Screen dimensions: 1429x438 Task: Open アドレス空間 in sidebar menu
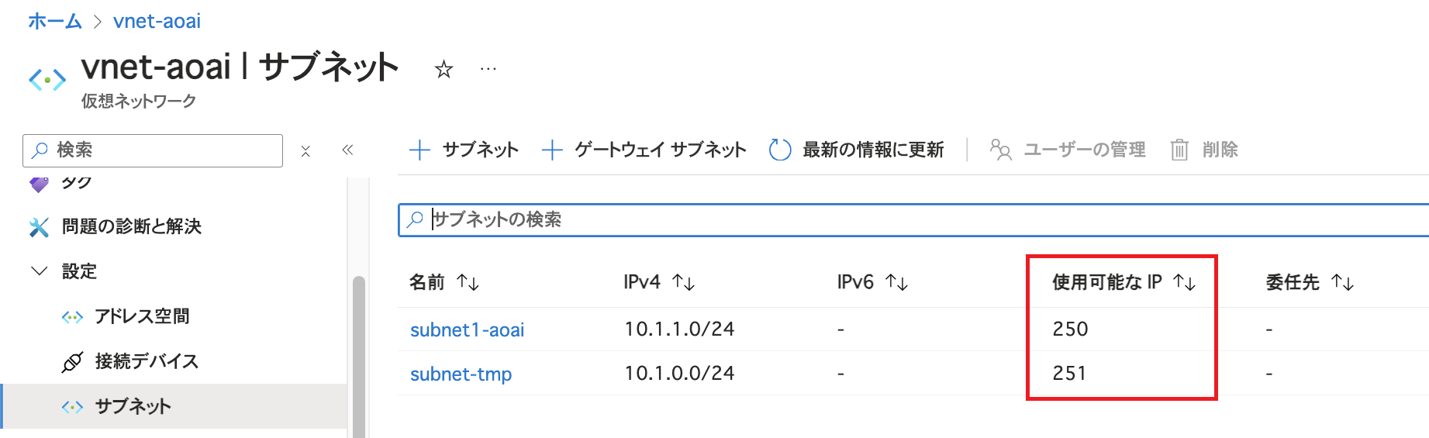coord(142,316)
